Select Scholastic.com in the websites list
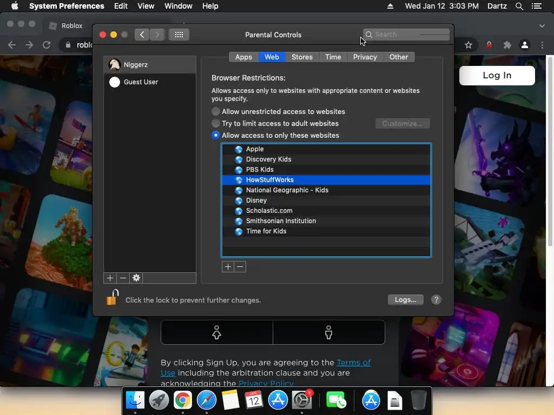The image size is (554, 415). tap(326, 210)
